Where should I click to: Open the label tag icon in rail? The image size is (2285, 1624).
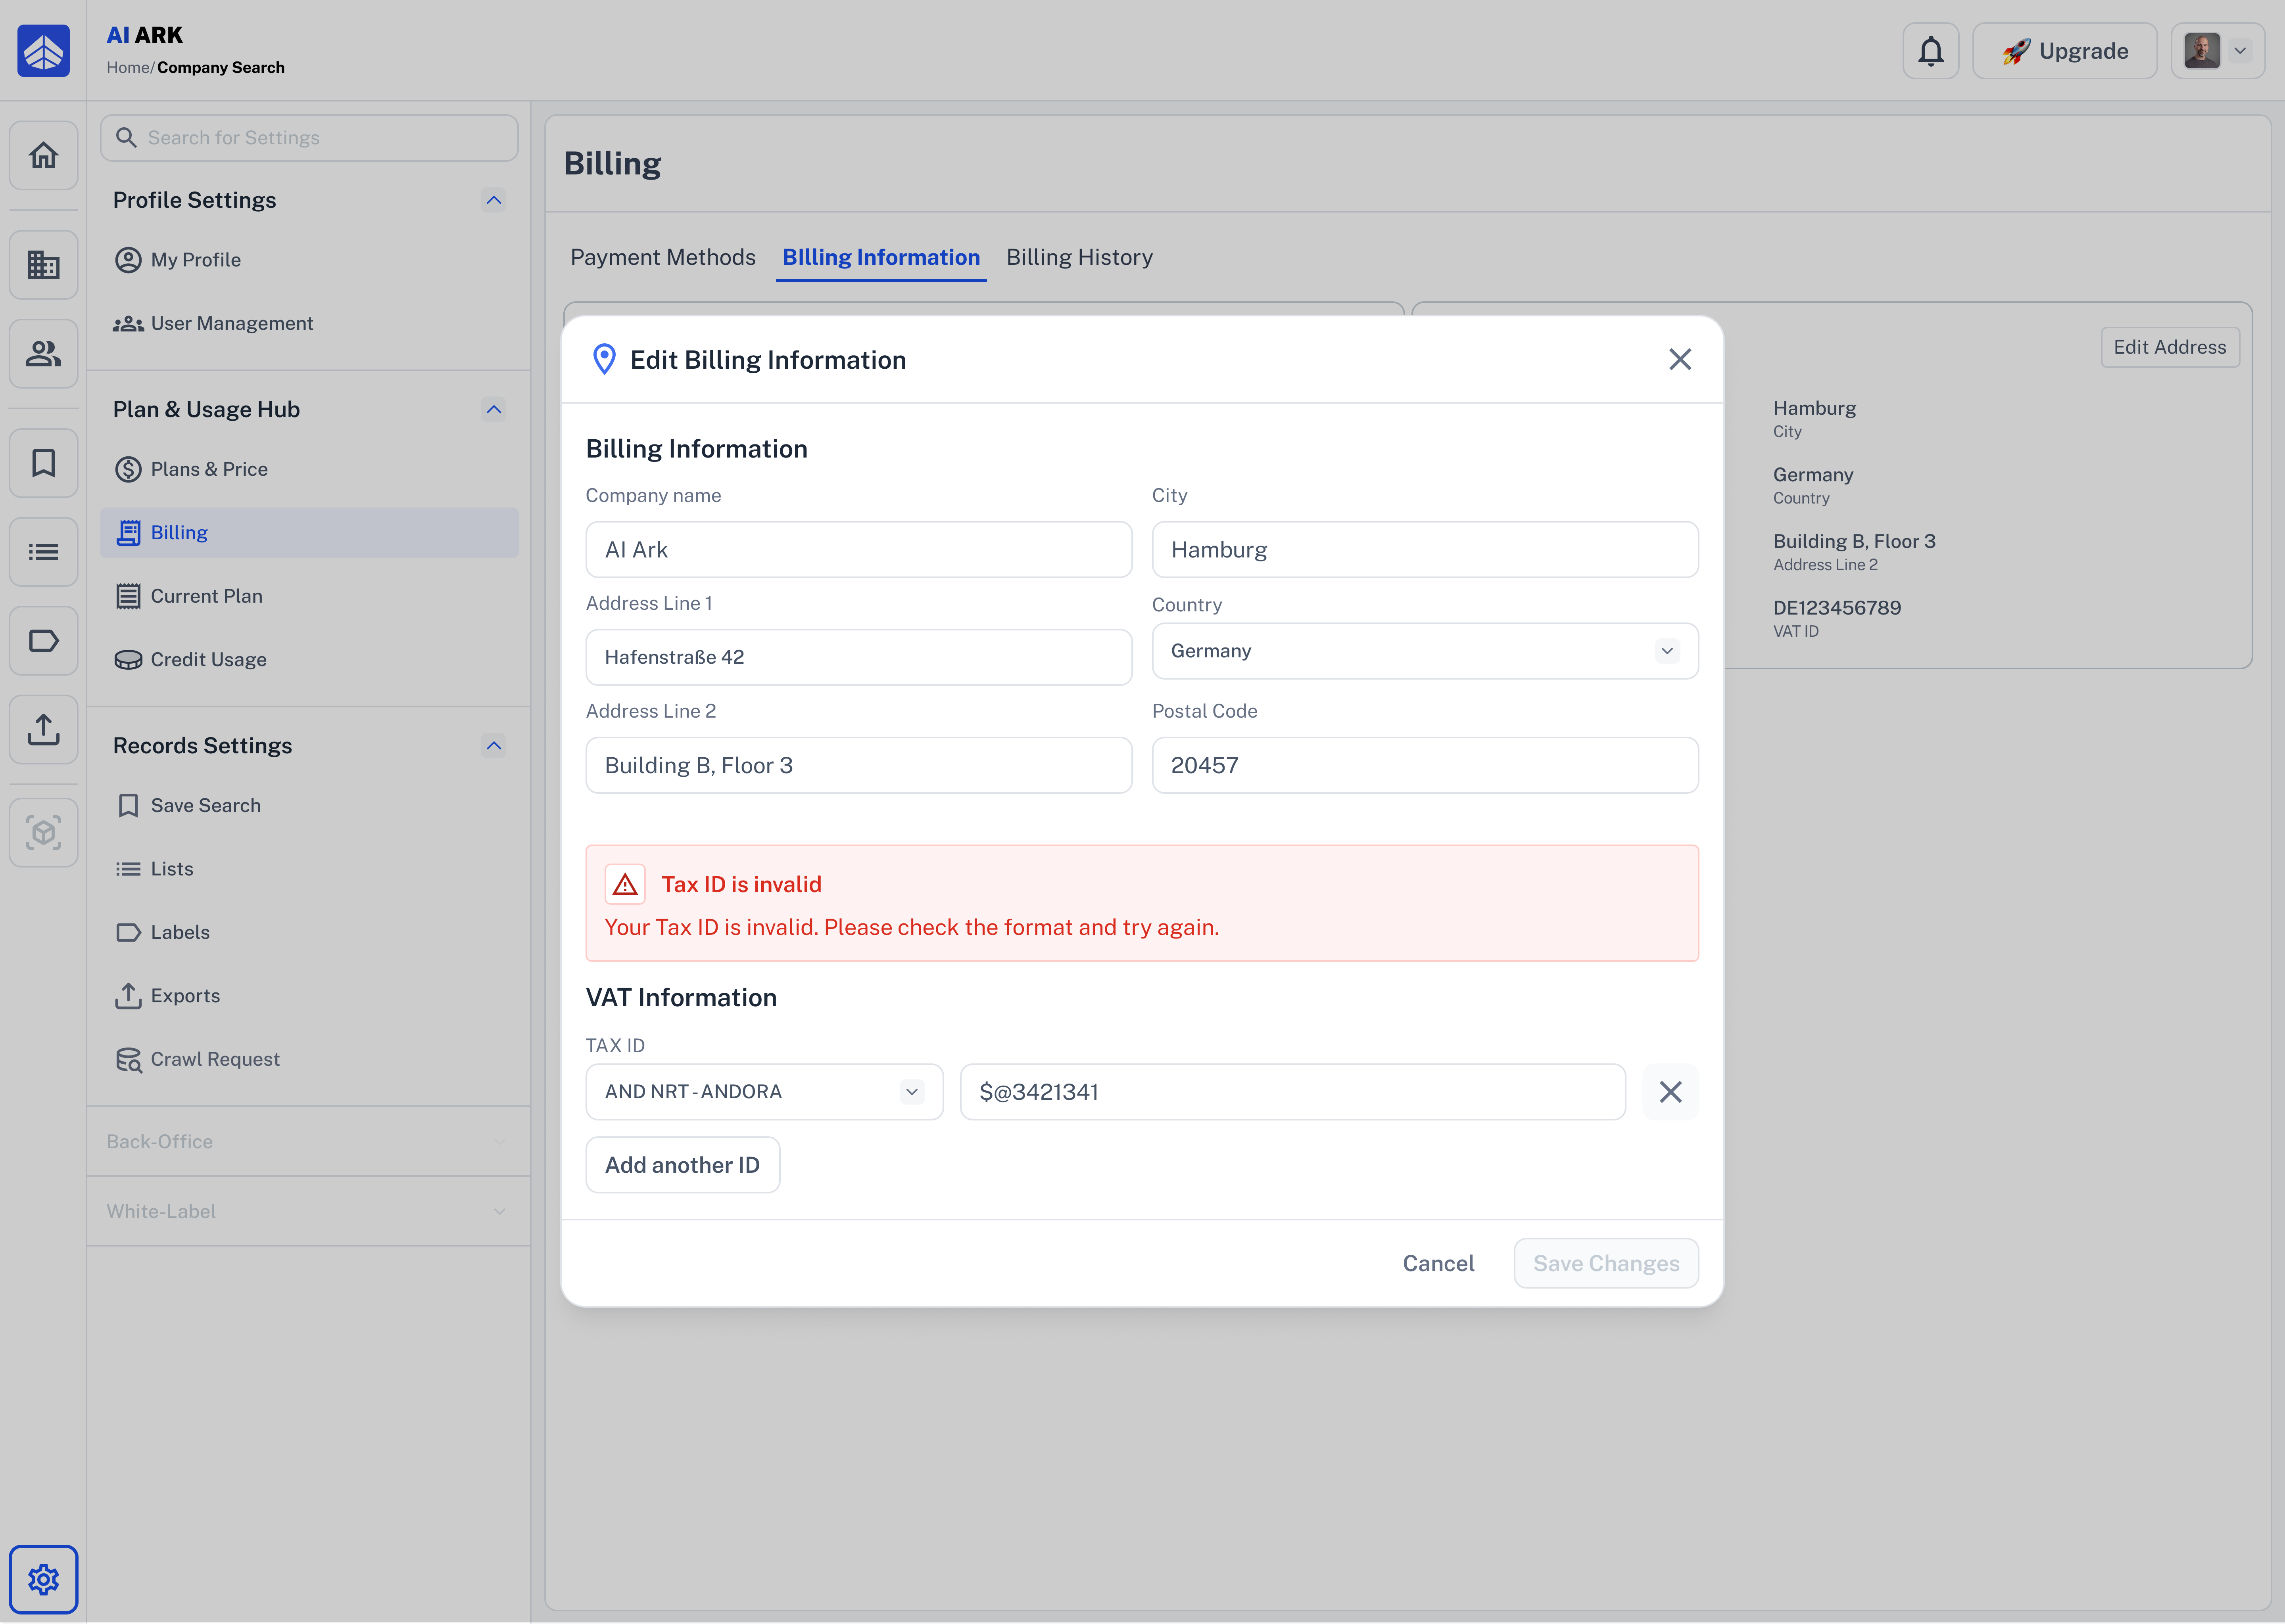tap(43, 641)
